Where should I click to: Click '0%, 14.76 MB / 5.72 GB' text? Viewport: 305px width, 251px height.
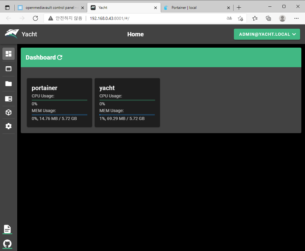click(54, 118)
